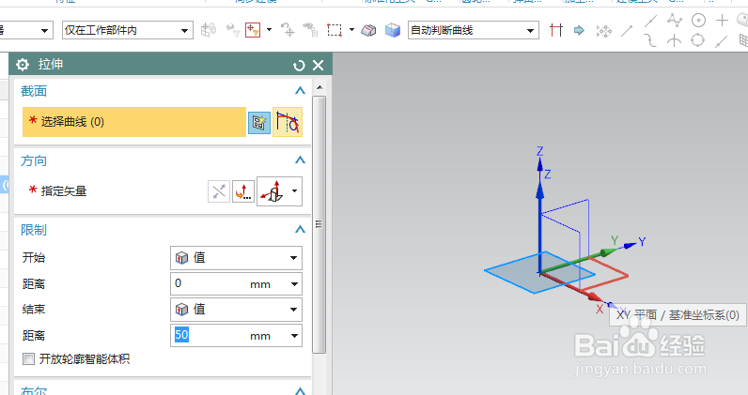
Task: Collapse the 限制 section
Action: 300,230
